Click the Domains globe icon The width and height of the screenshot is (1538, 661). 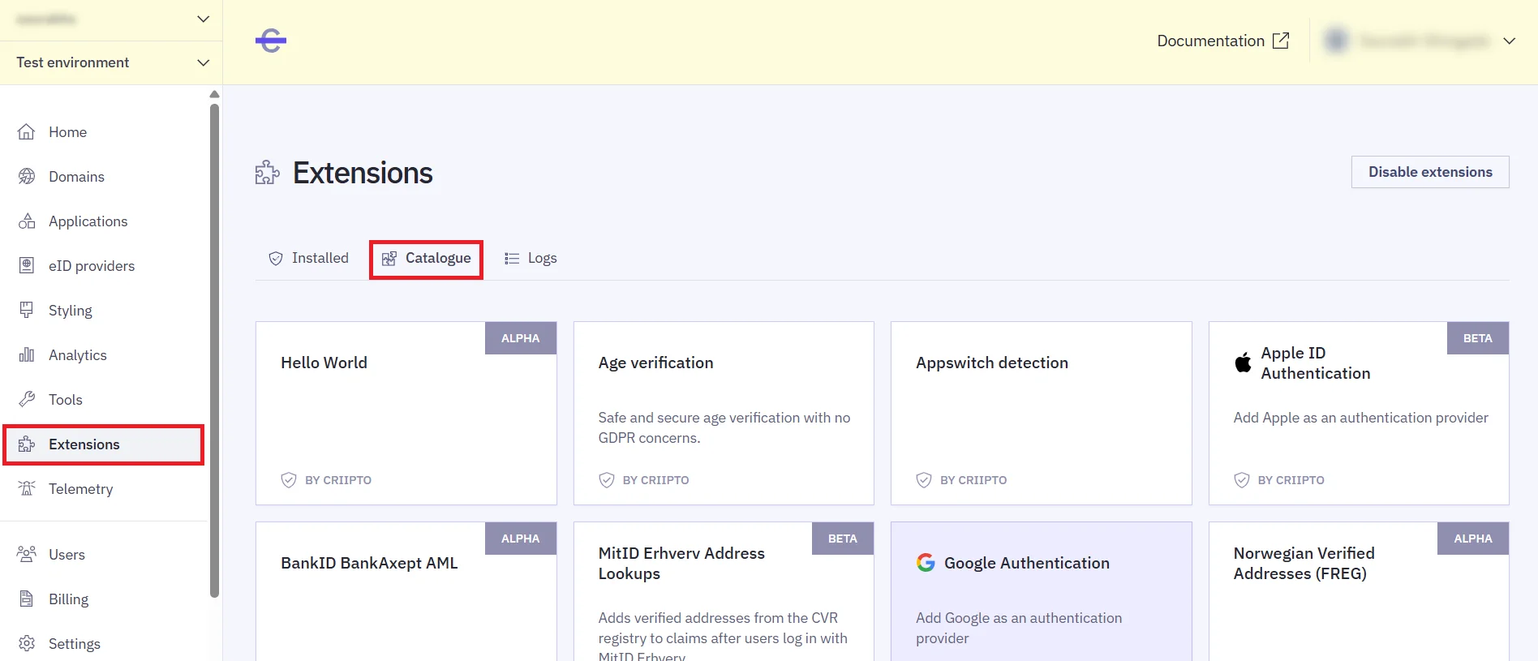tap(27, 177)
